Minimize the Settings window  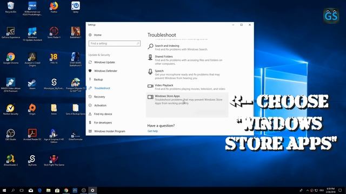coord(233,25)
